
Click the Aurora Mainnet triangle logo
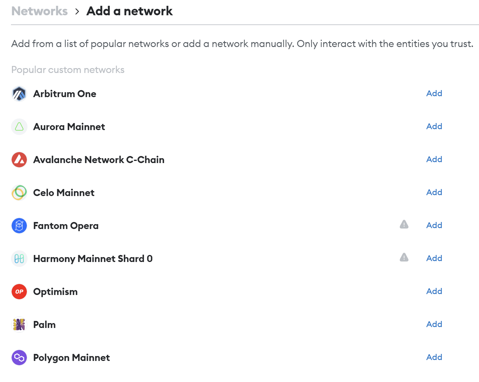pyautogui.click(x=19, y=127)
